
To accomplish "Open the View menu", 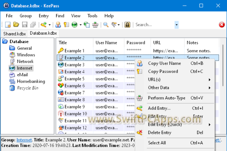I will click(76, 16).
